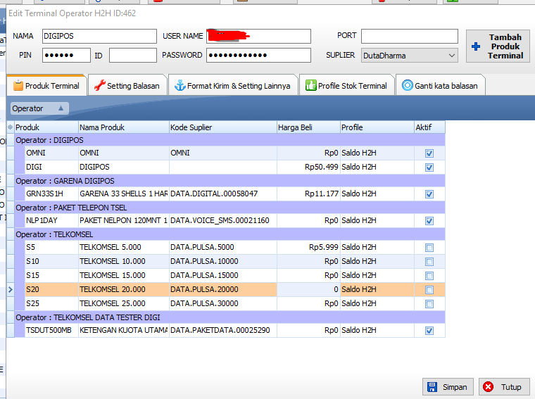Click the Operator grouping sort arrow
Image resolution: width=535 pixels, height=399 pixels.
pyautogui.click(x=61, y=108)
